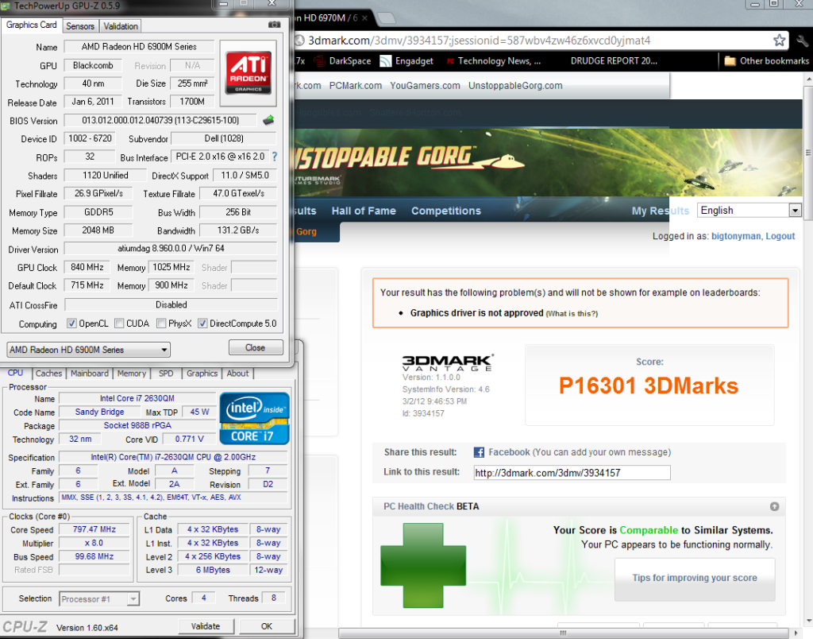Screen dimensions: 813x639
Task: Open Hall of Fame menu
Action: [364, 211]
